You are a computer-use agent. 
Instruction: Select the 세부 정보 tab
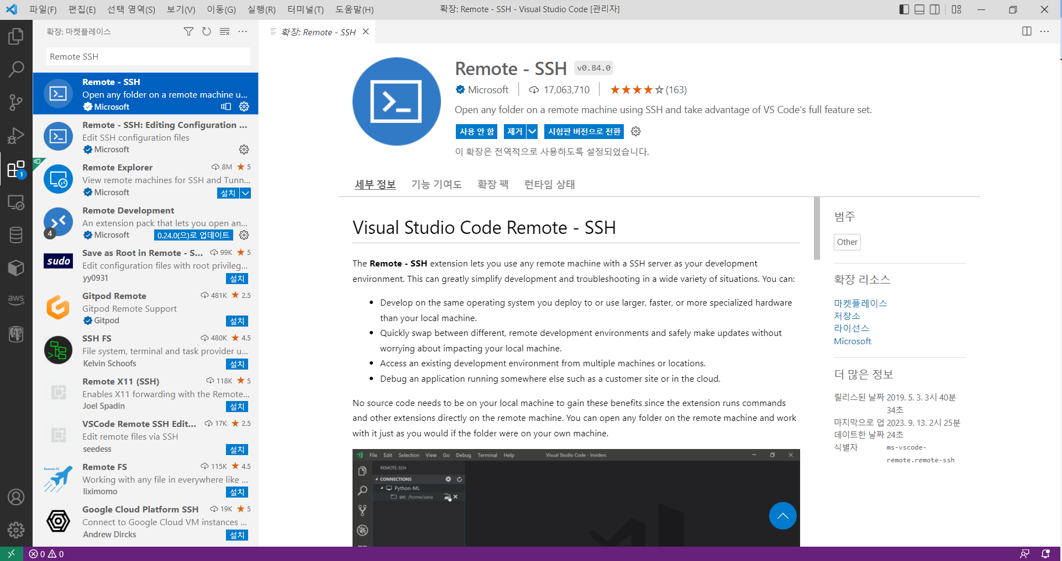click(375, 184)
